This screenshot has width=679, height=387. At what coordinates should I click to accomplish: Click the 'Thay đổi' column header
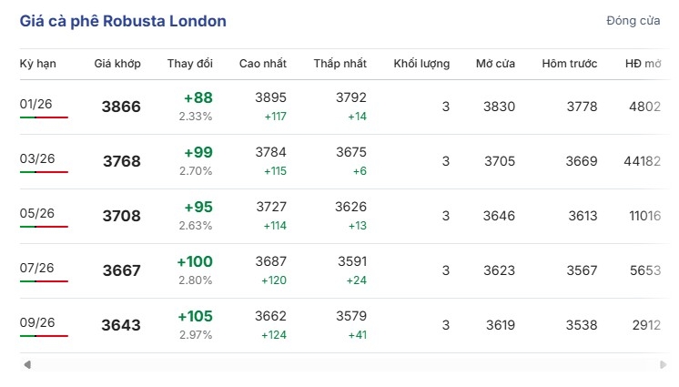[189, 63]
